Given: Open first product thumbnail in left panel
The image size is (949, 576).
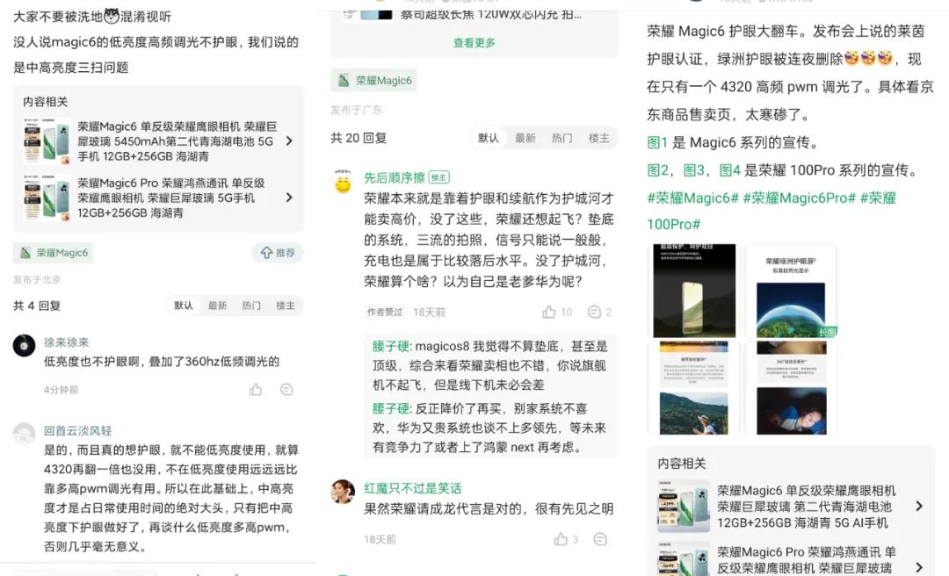Looking at the screenshot, I should tap(47, 141).
